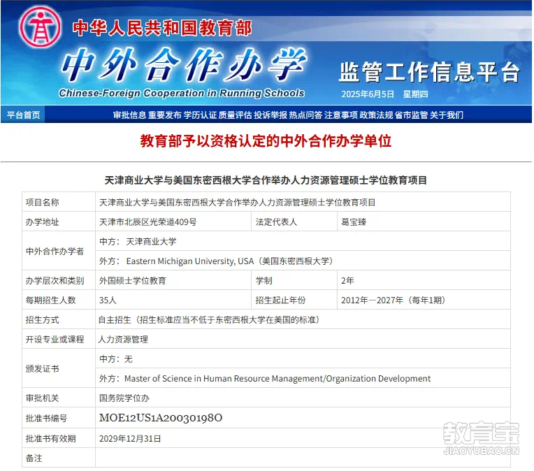534x471 pixels.
Task: Click the approval number MOE12US1A20030198O
Action: click(x=161, y=417)
